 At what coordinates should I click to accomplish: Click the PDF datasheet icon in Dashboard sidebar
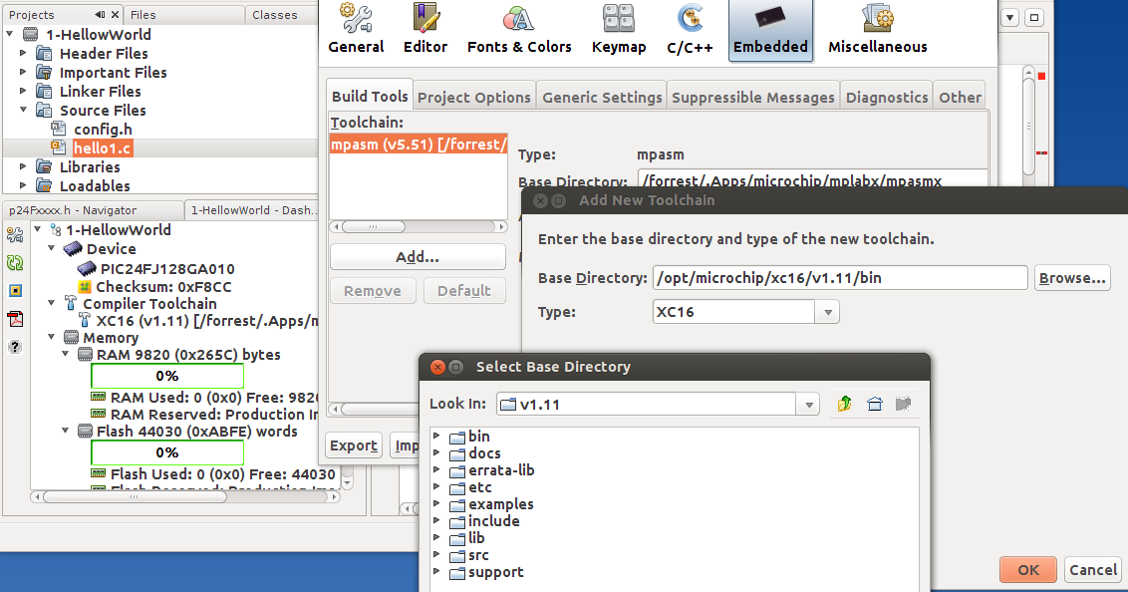[15, 319]
